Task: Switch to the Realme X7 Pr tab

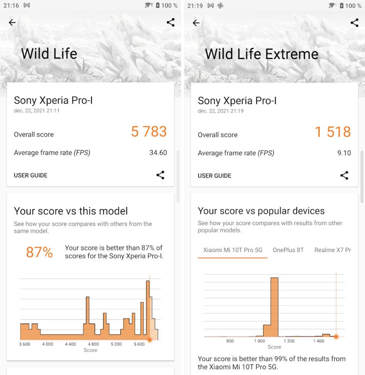Action: coord(332,250)
